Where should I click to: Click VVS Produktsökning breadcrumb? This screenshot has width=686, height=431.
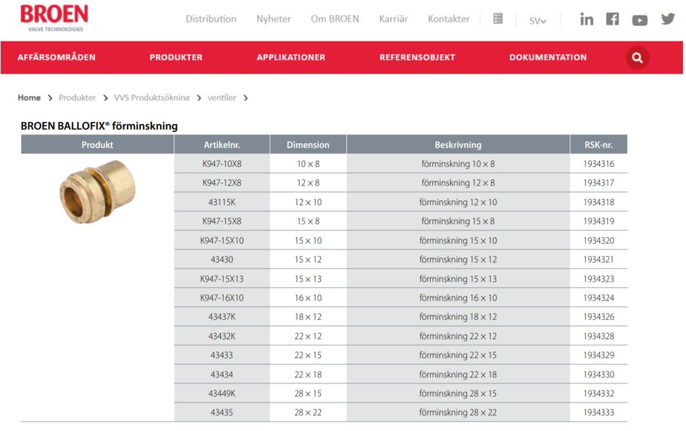pos(152,97)
